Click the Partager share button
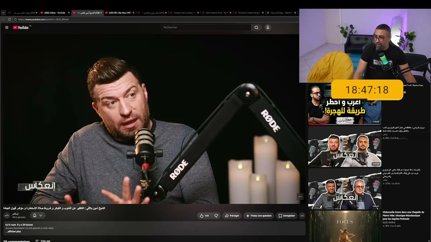This screenshot has width=431, height=242. [232, 216]
